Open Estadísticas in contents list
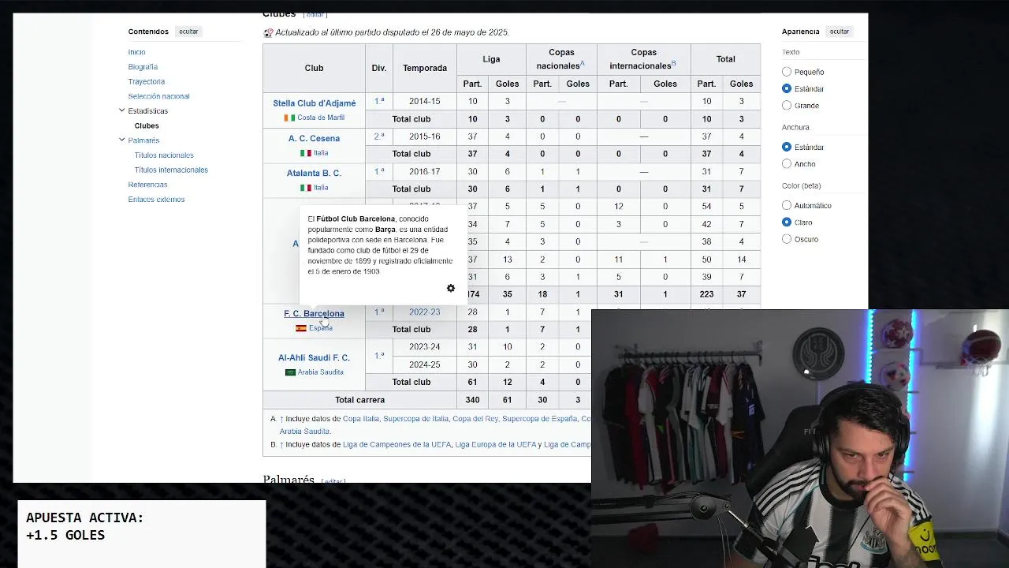The width and height of the screenshot is (1009, 568). [x=148, y=111]
